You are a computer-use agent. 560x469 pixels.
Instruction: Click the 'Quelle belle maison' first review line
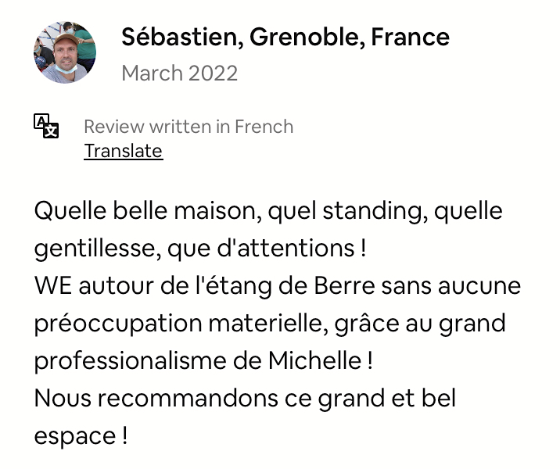pyautogui.click(x=268, y=210)
